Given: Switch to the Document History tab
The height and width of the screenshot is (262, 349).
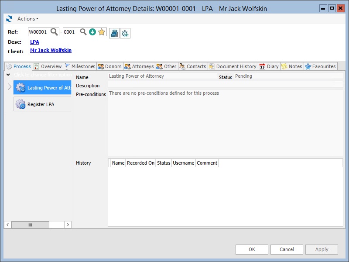Looking at the screenshot, I should pyautogui.click(x=233, y=66).
